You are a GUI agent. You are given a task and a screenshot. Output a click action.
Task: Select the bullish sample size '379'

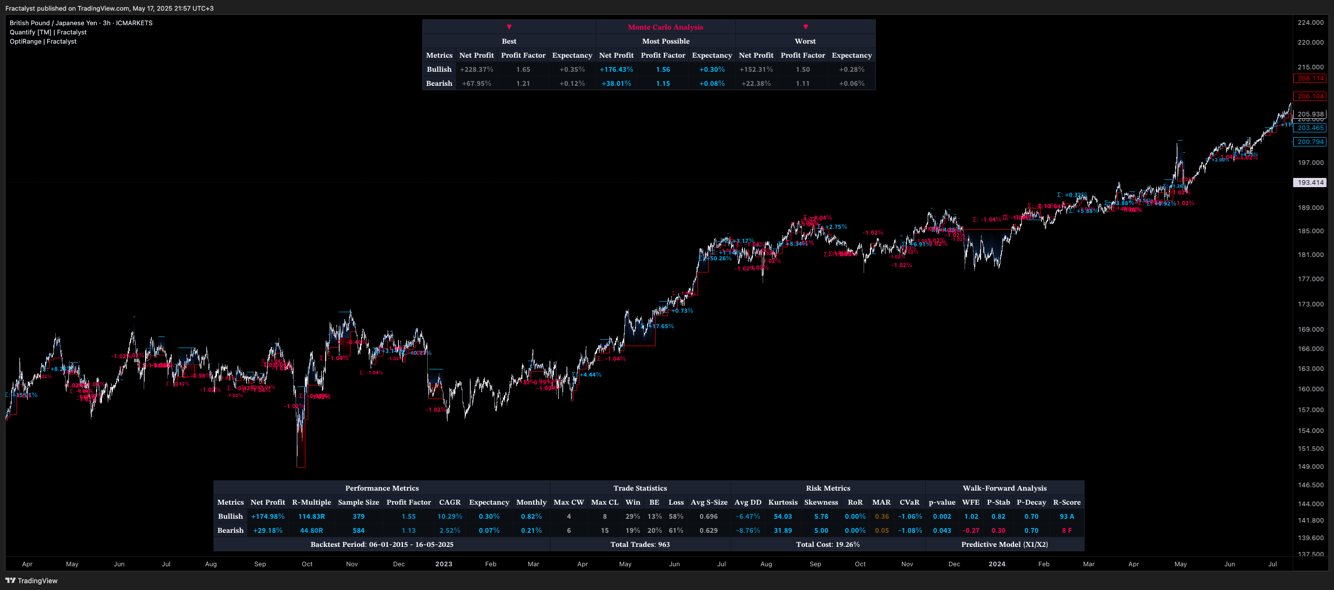pos(358,517)
